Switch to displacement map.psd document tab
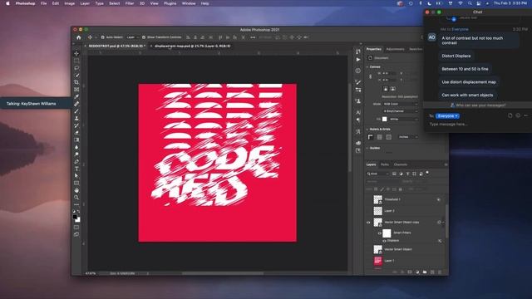Viewport: 532px width, 299px height. [193, 47]
